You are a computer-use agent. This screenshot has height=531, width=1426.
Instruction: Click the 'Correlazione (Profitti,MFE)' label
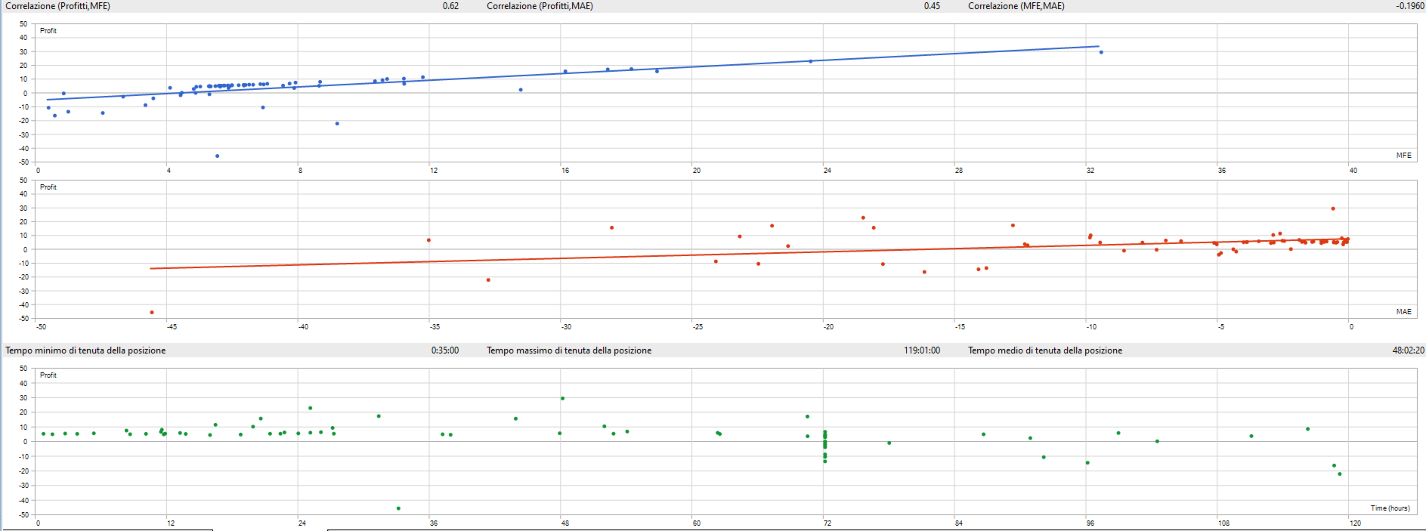click(57, 6)
